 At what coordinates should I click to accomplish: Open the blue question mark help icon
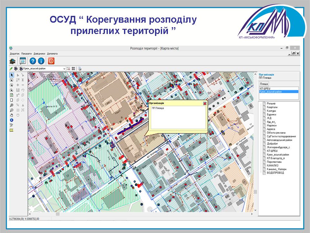32,61
